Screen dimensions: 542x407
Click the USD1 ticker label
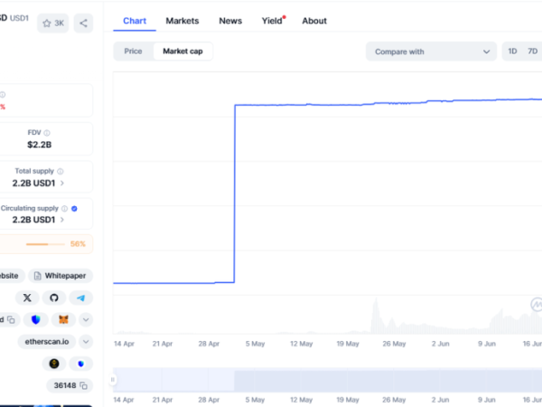pos(19,18)
